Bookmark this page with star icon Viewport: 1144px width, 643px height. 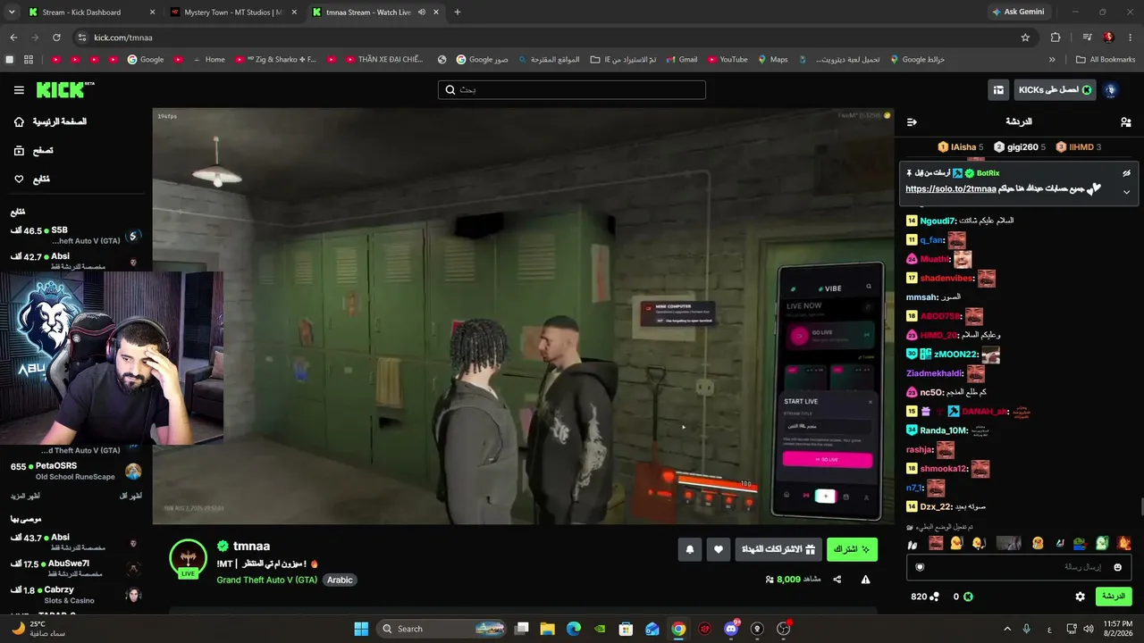[x=1025, y=38]
